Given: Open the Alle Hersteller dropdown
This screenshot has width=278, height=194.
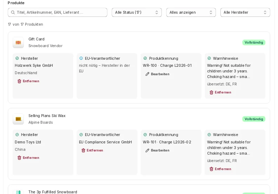Looking at the screenshot, I should coord(245,12).
